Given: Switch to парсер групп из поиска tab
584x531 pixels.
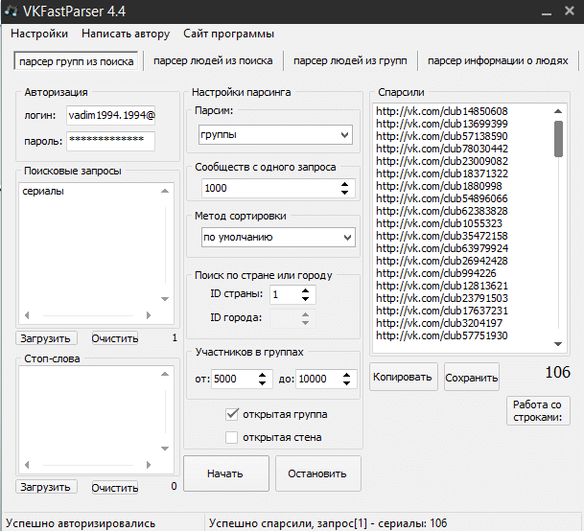Looking at the screenshot, I should (x=76, y=61).
